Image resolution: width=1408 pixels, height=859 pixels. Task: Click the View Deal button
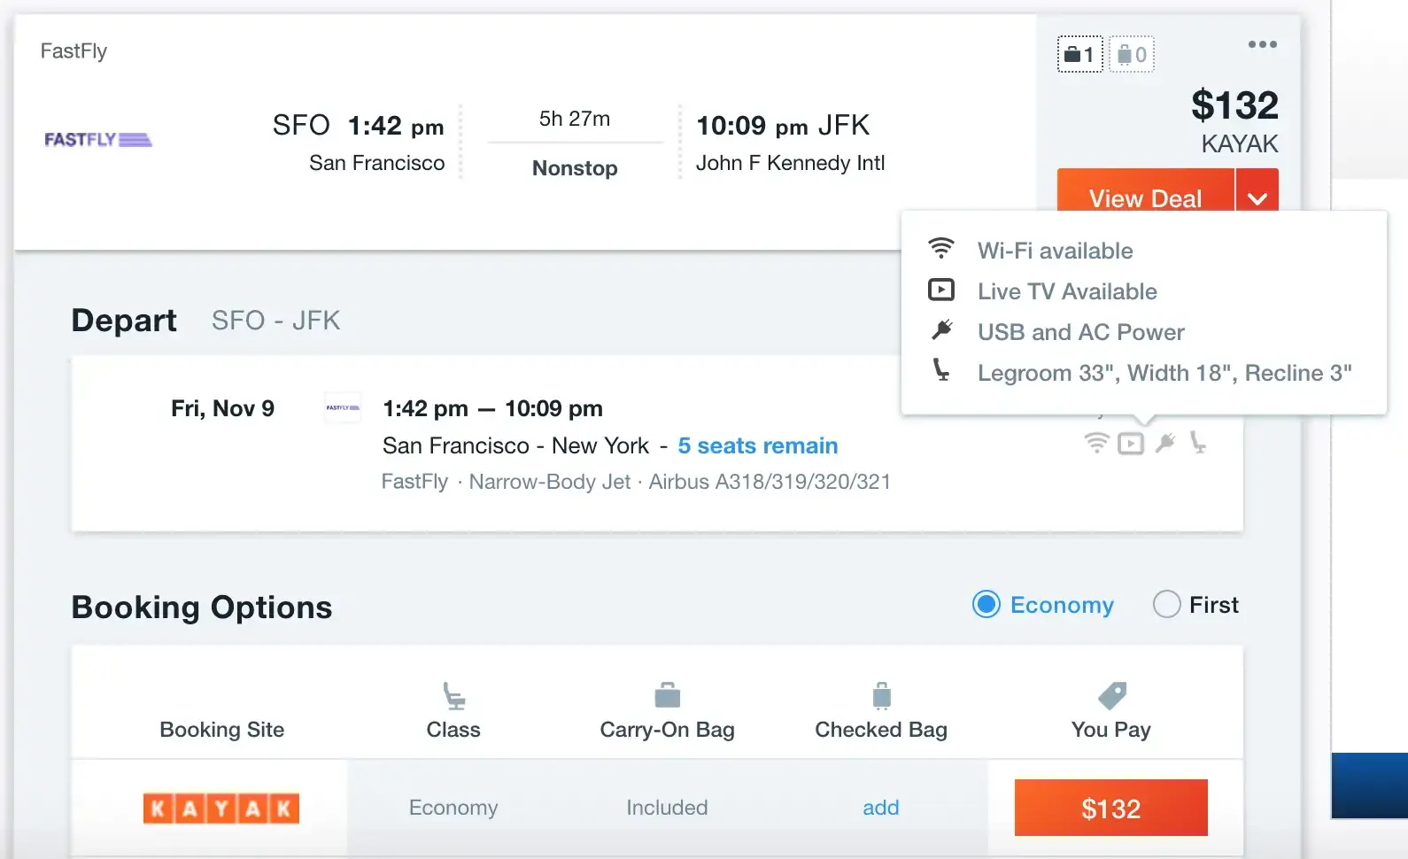pos(1145,197)
